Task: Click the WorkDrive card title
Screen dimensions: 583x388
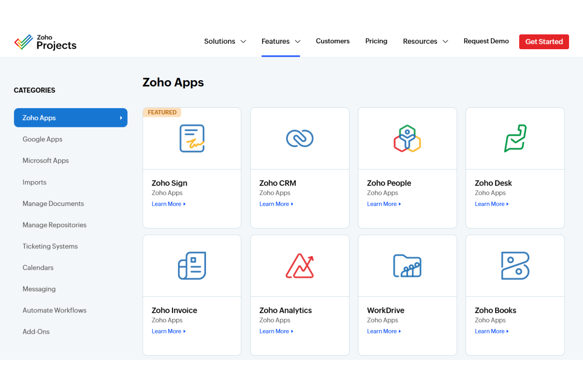Action: pyautogui.click(x=386, y=311)
